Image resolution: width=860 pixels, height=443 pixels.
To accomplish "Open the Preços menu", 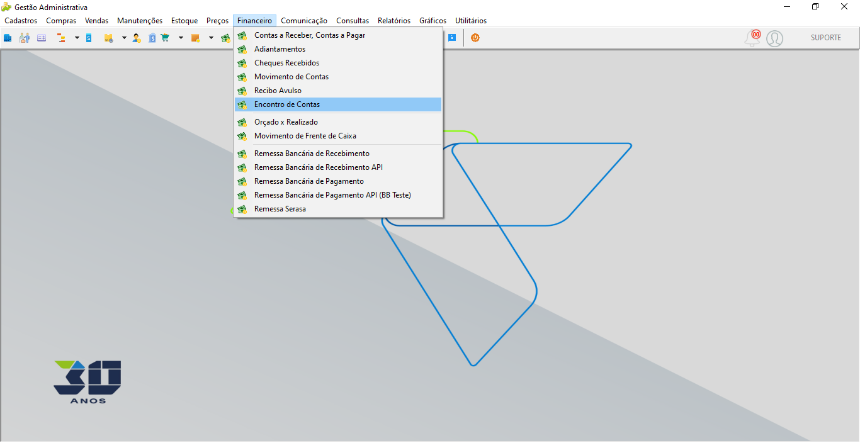I will [218, 21].
